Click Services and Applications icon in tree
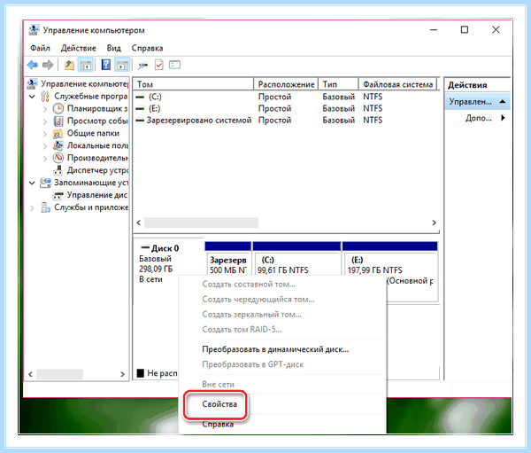The height and width of the screenshot is (453, 531). coord(45,207)
